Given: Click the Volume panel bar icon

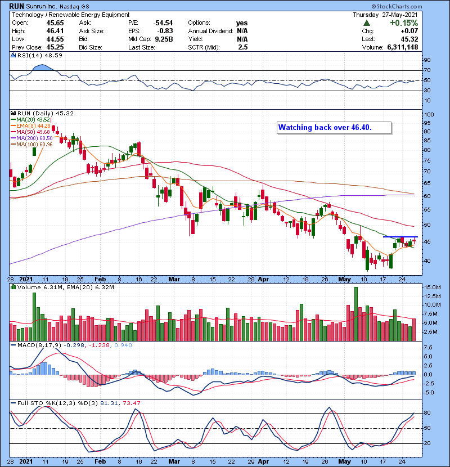Looking at the screenshot, I should (x=13, y=287).
